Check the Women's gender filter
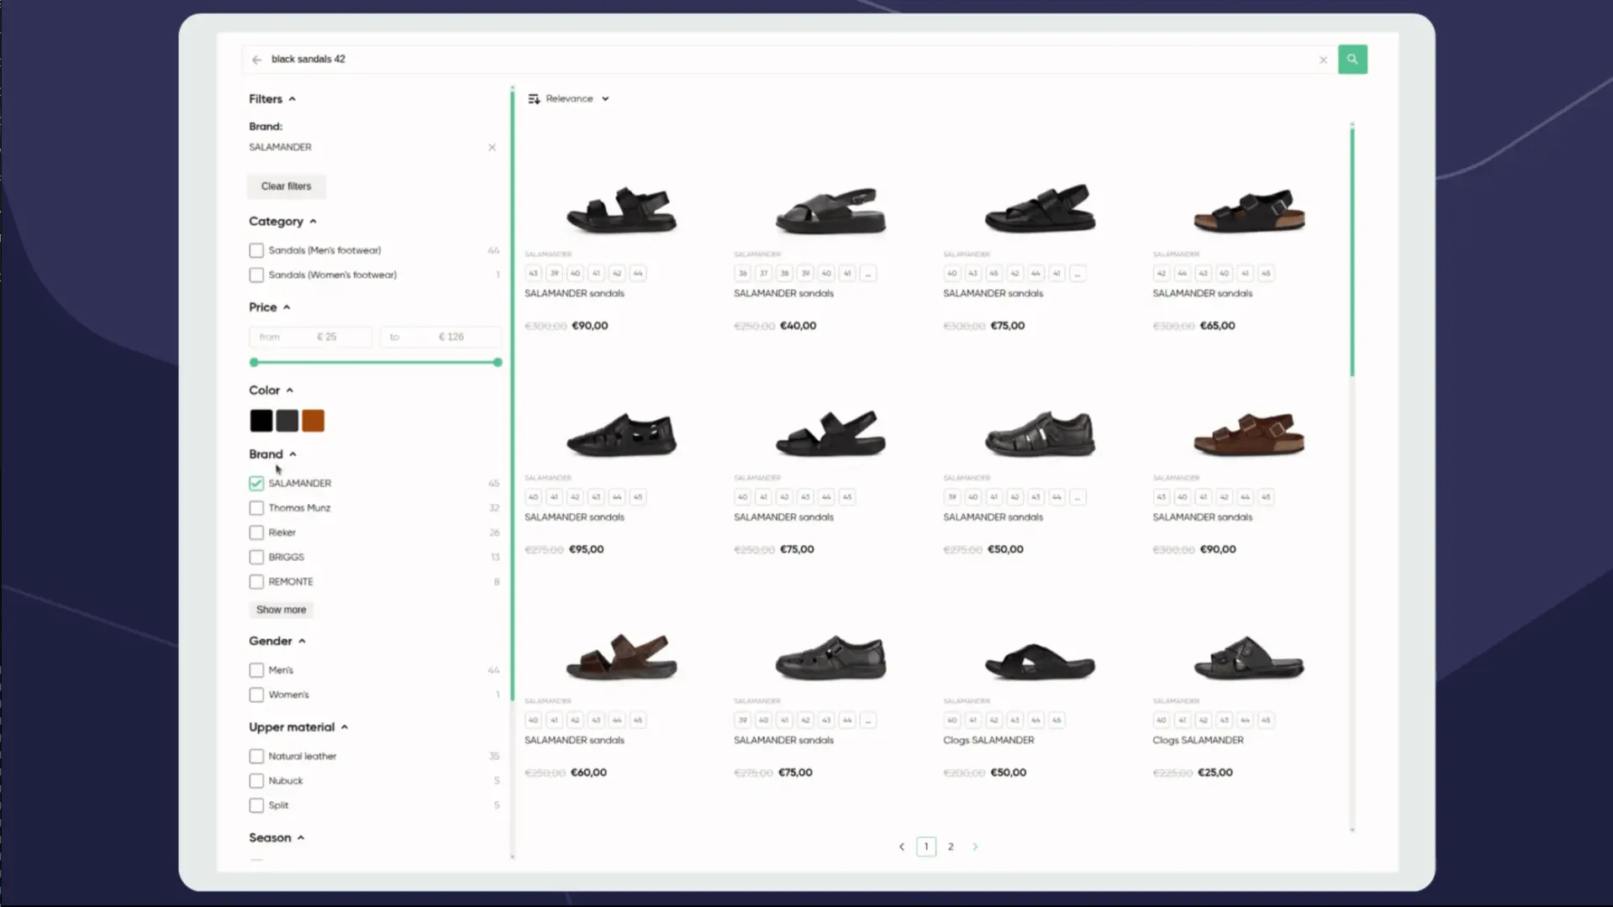 pyautogui.click(x=256, y=695)
